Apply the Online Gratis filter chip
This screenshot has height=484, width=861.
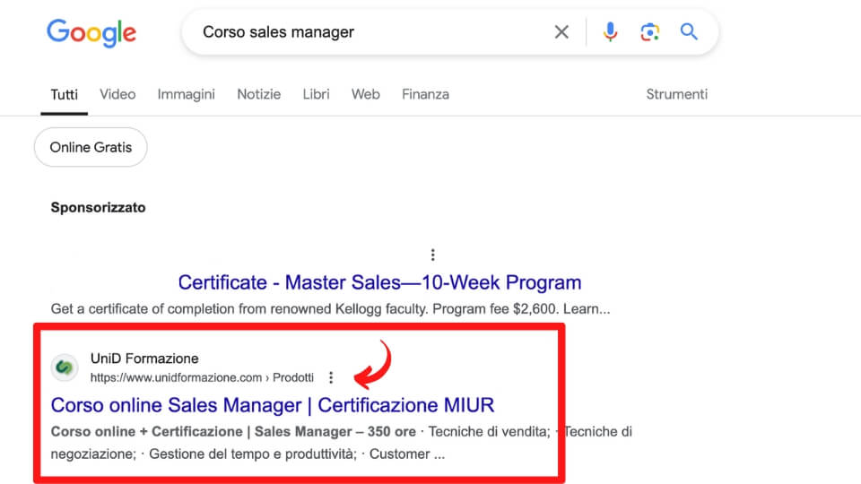point(91,147)
